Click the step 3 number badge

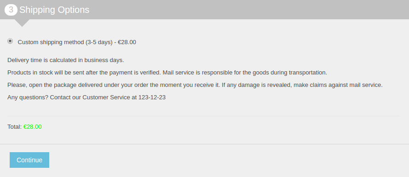pos(11,10)
